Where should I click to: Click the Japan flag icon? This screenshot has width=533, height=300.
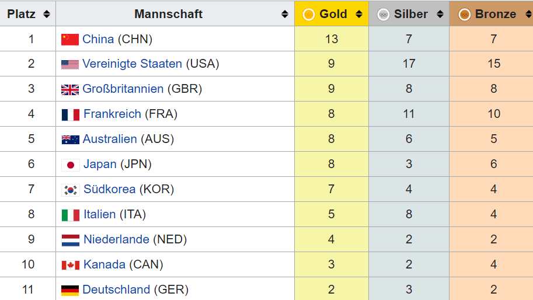coord(71,165)
